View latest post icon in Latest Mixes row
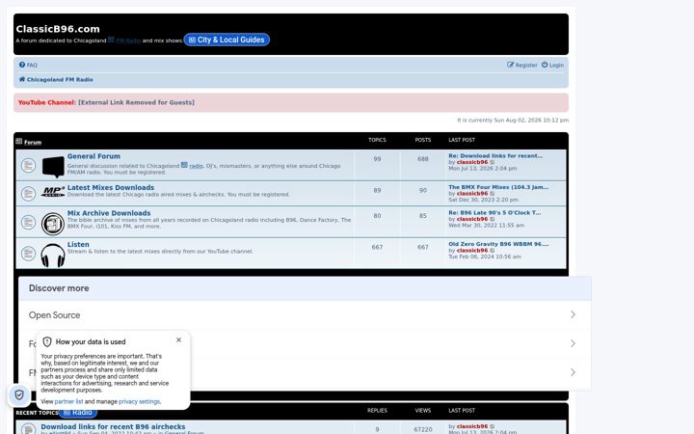 click(493, 194)
